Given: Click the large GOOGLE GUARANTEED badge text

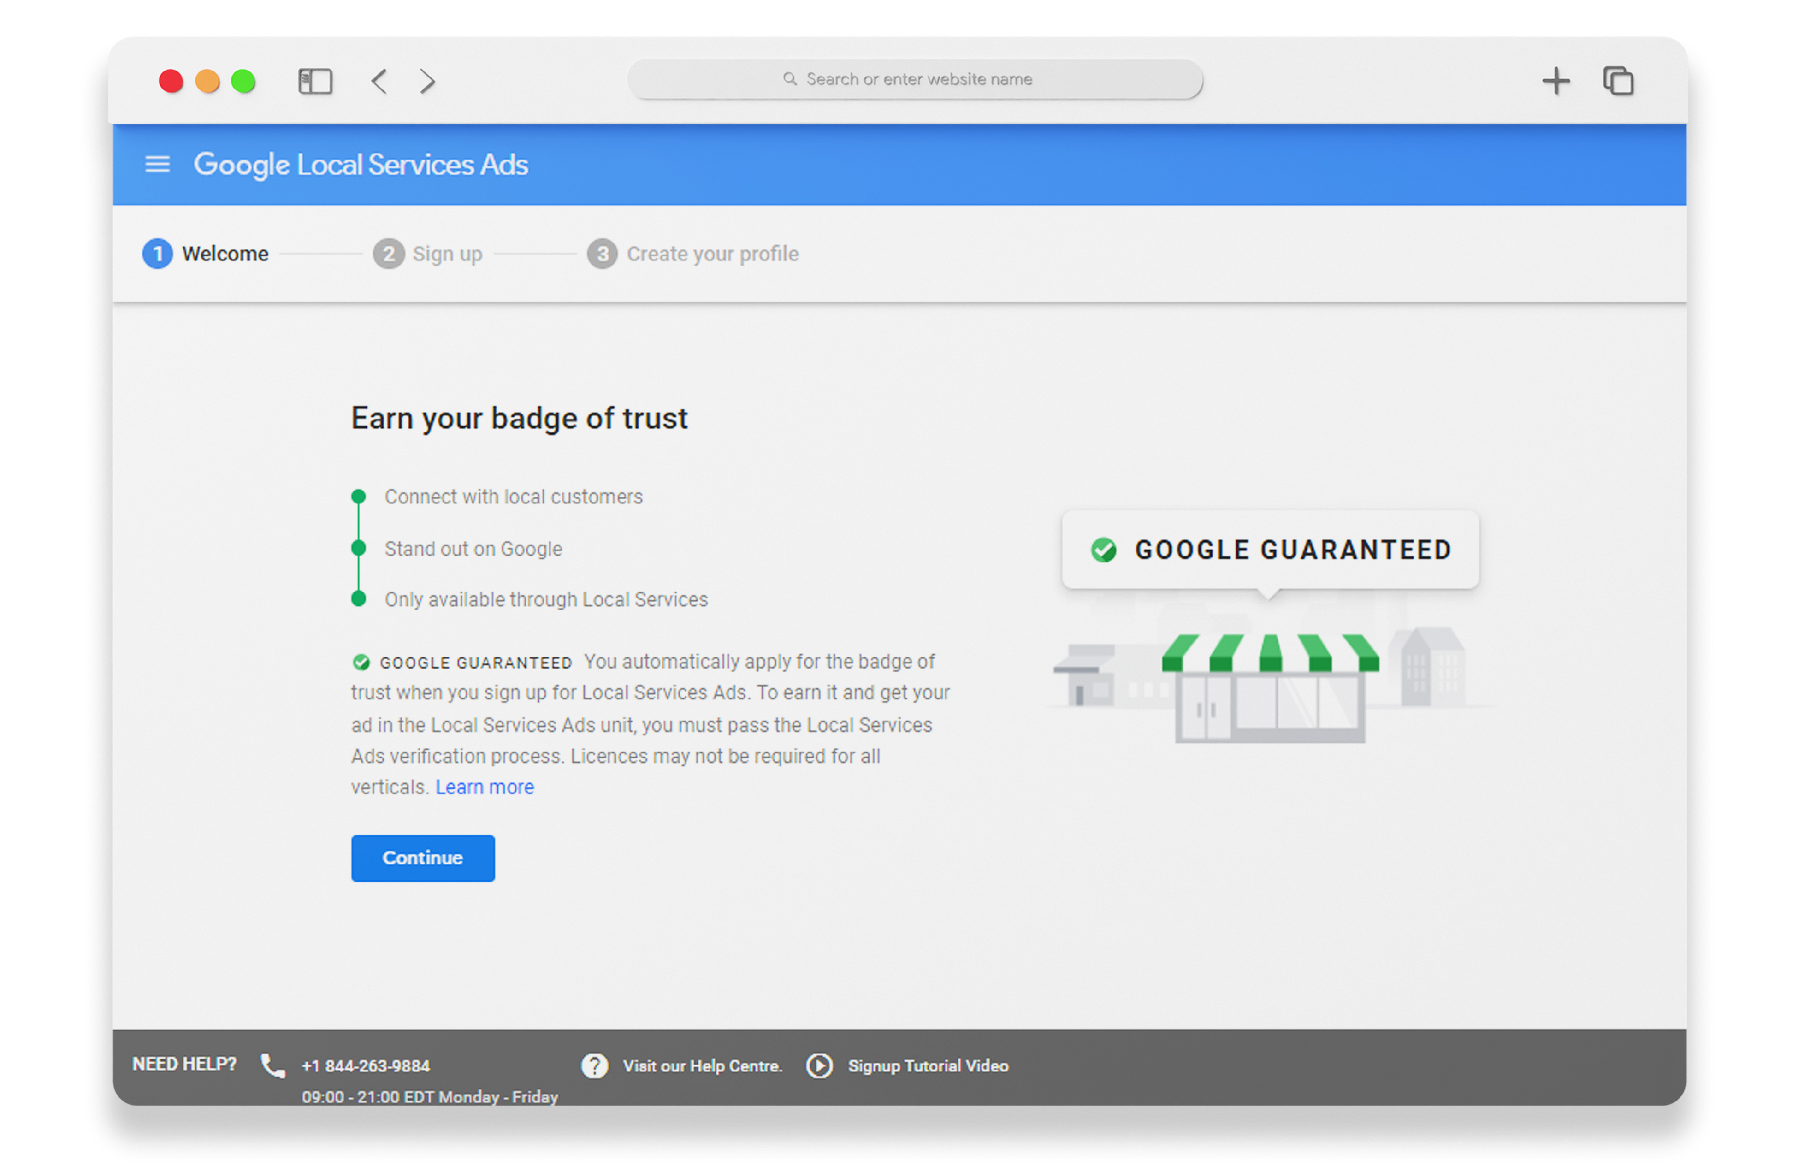Looking at the screenshot, I should click(1293, 550).
